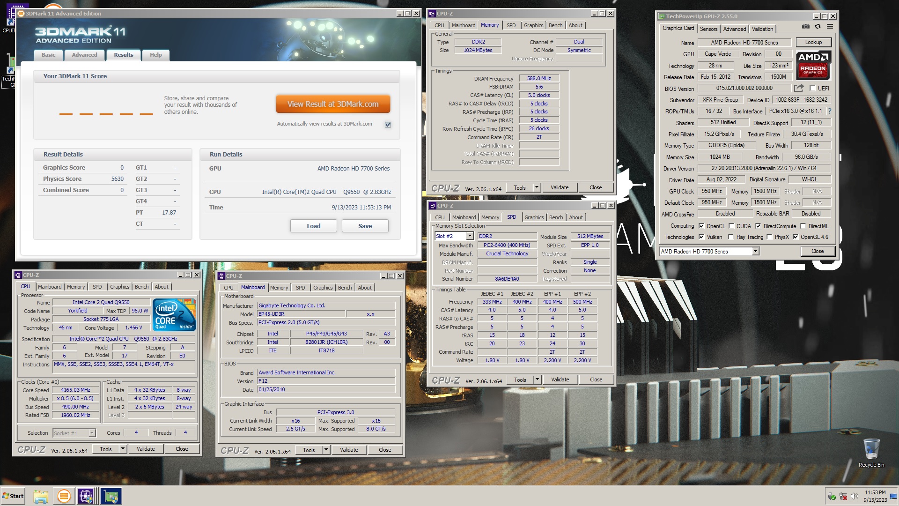Toggle the OpenCL checkbox

[x=701, y=226]
